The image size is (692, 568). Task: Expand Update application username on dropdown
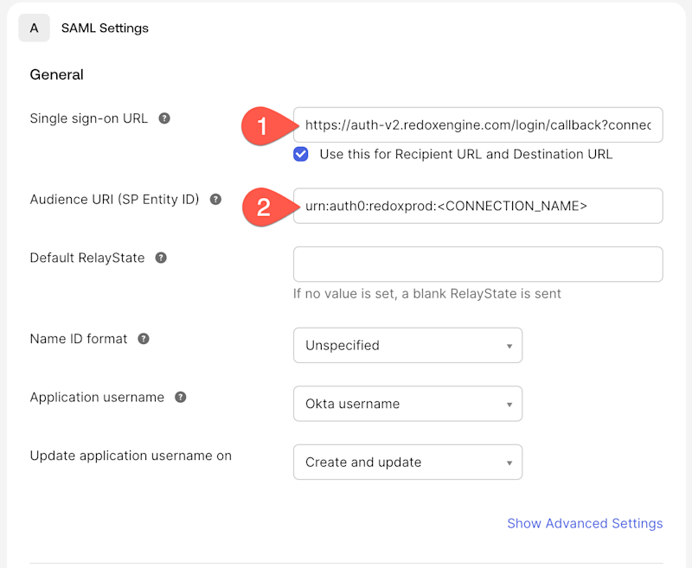point(407,463)
